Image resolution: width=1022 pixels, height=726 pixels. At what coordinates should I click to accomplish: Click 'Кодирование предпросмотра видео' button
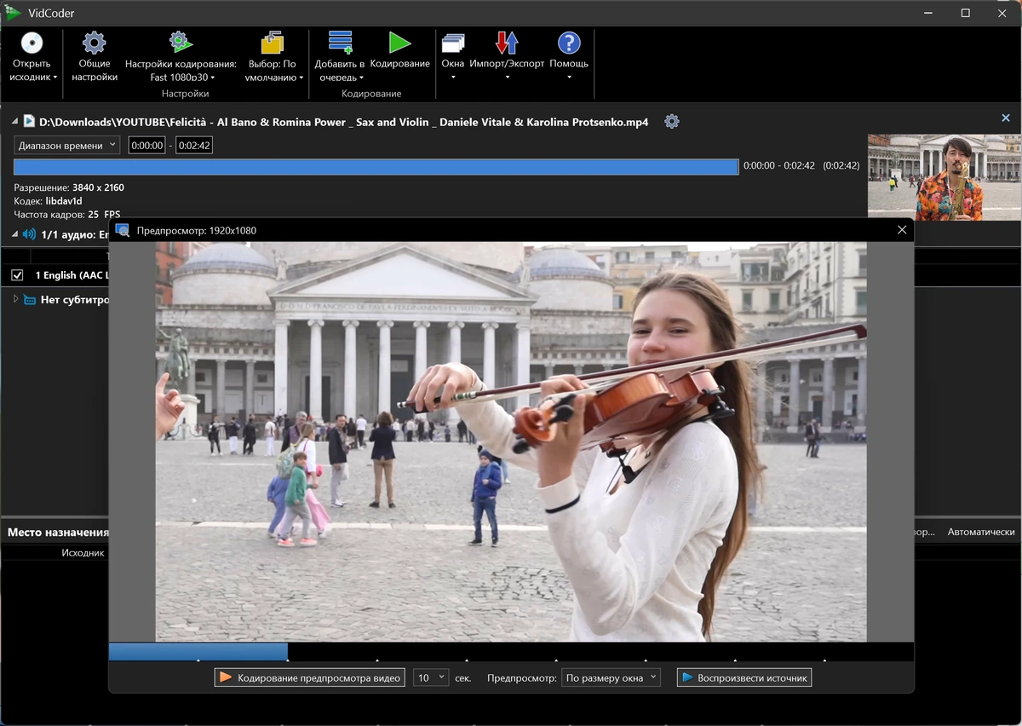(309, 677)
